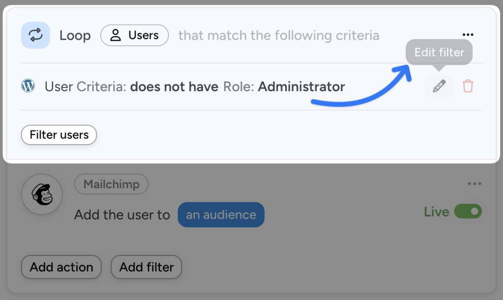Open the Users selector in the loop header
Screen dimensions: 503x300
[135, 35]
